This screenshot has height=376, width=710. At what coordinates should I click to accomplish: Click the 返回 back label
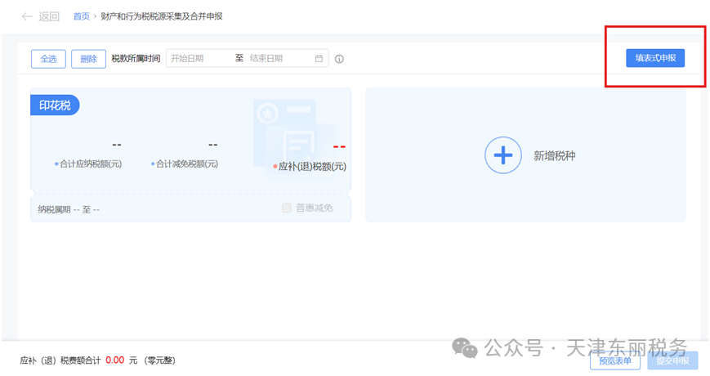(x=49, y=17)
